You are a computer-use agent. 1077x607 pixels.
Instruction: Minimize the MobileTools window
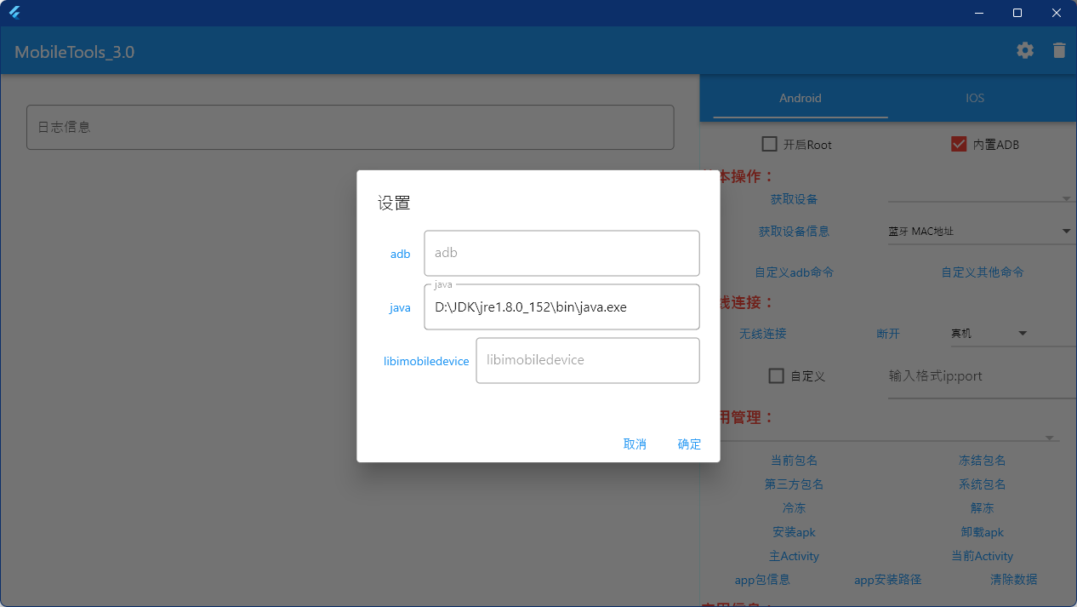pyautogui.click(x=978, y=13)
